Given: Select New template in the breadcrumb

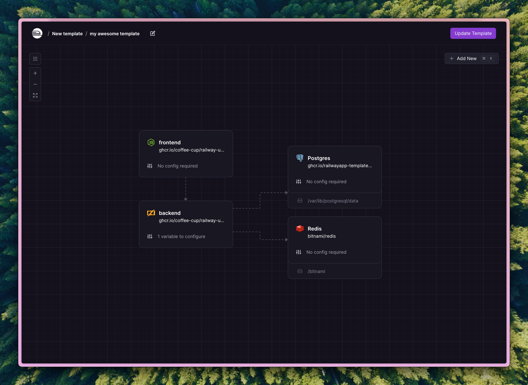Looking at the screenshot, I should [67, 33].
